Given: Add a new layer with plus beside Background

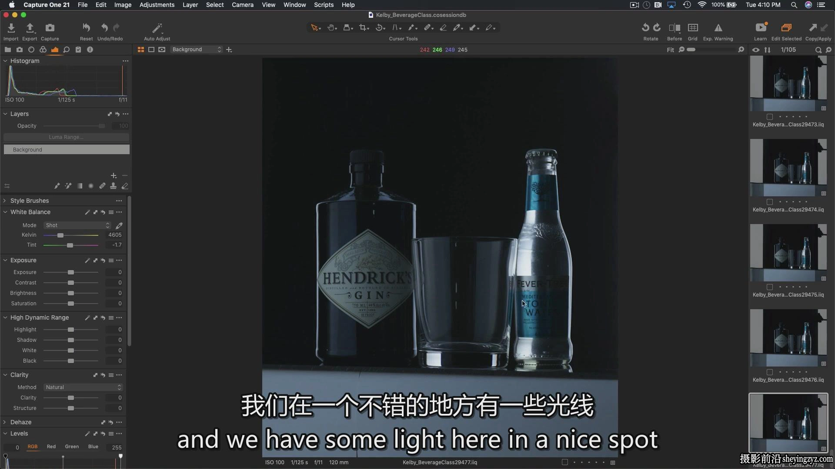Looking at the screenshot, I should (229, 50).
